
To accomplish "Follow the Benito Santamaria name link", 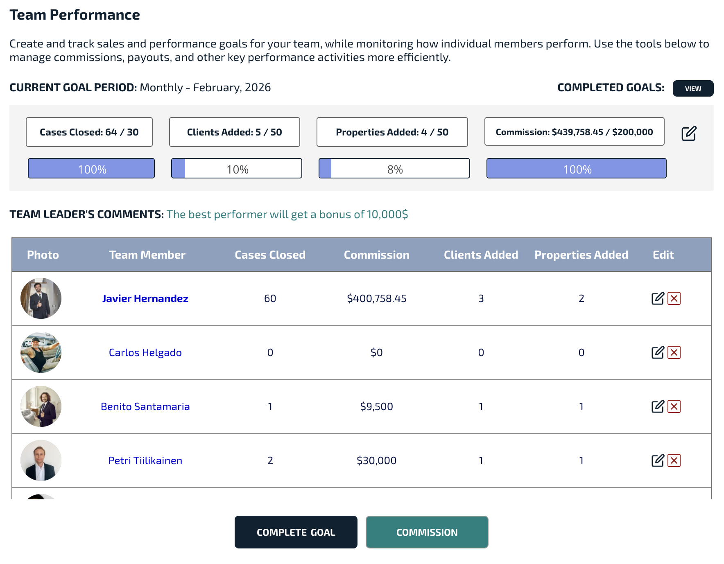I will (145, 406).
